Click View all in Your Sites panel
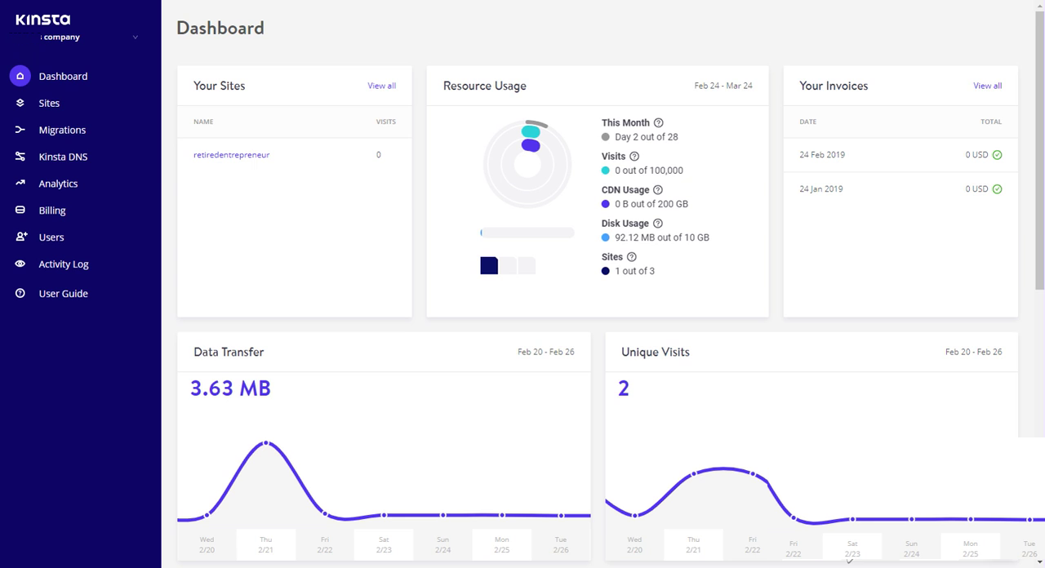The image size is (1045, 568). pos(381,85)
